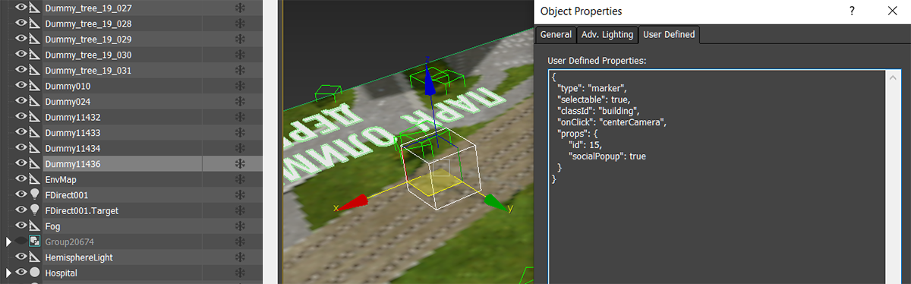This screenshot has width=911, height=284.
Task: Toggle visibility of Dummy_tree_19_028
Action: pos(20,24)
